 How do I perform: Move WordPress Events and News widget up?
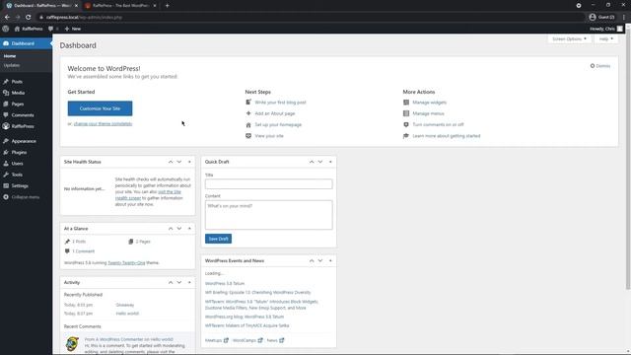point(312,260)
